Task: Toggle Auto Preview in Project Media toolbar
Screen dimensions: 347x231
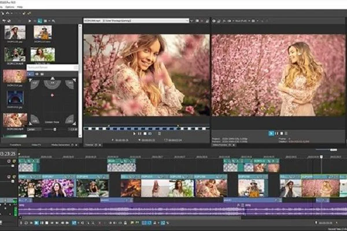Action: [40, 21]
